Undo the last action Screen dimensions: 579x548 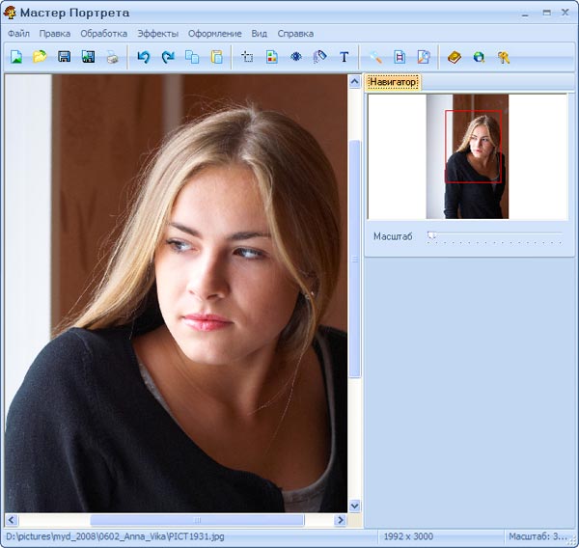(144, 57)
